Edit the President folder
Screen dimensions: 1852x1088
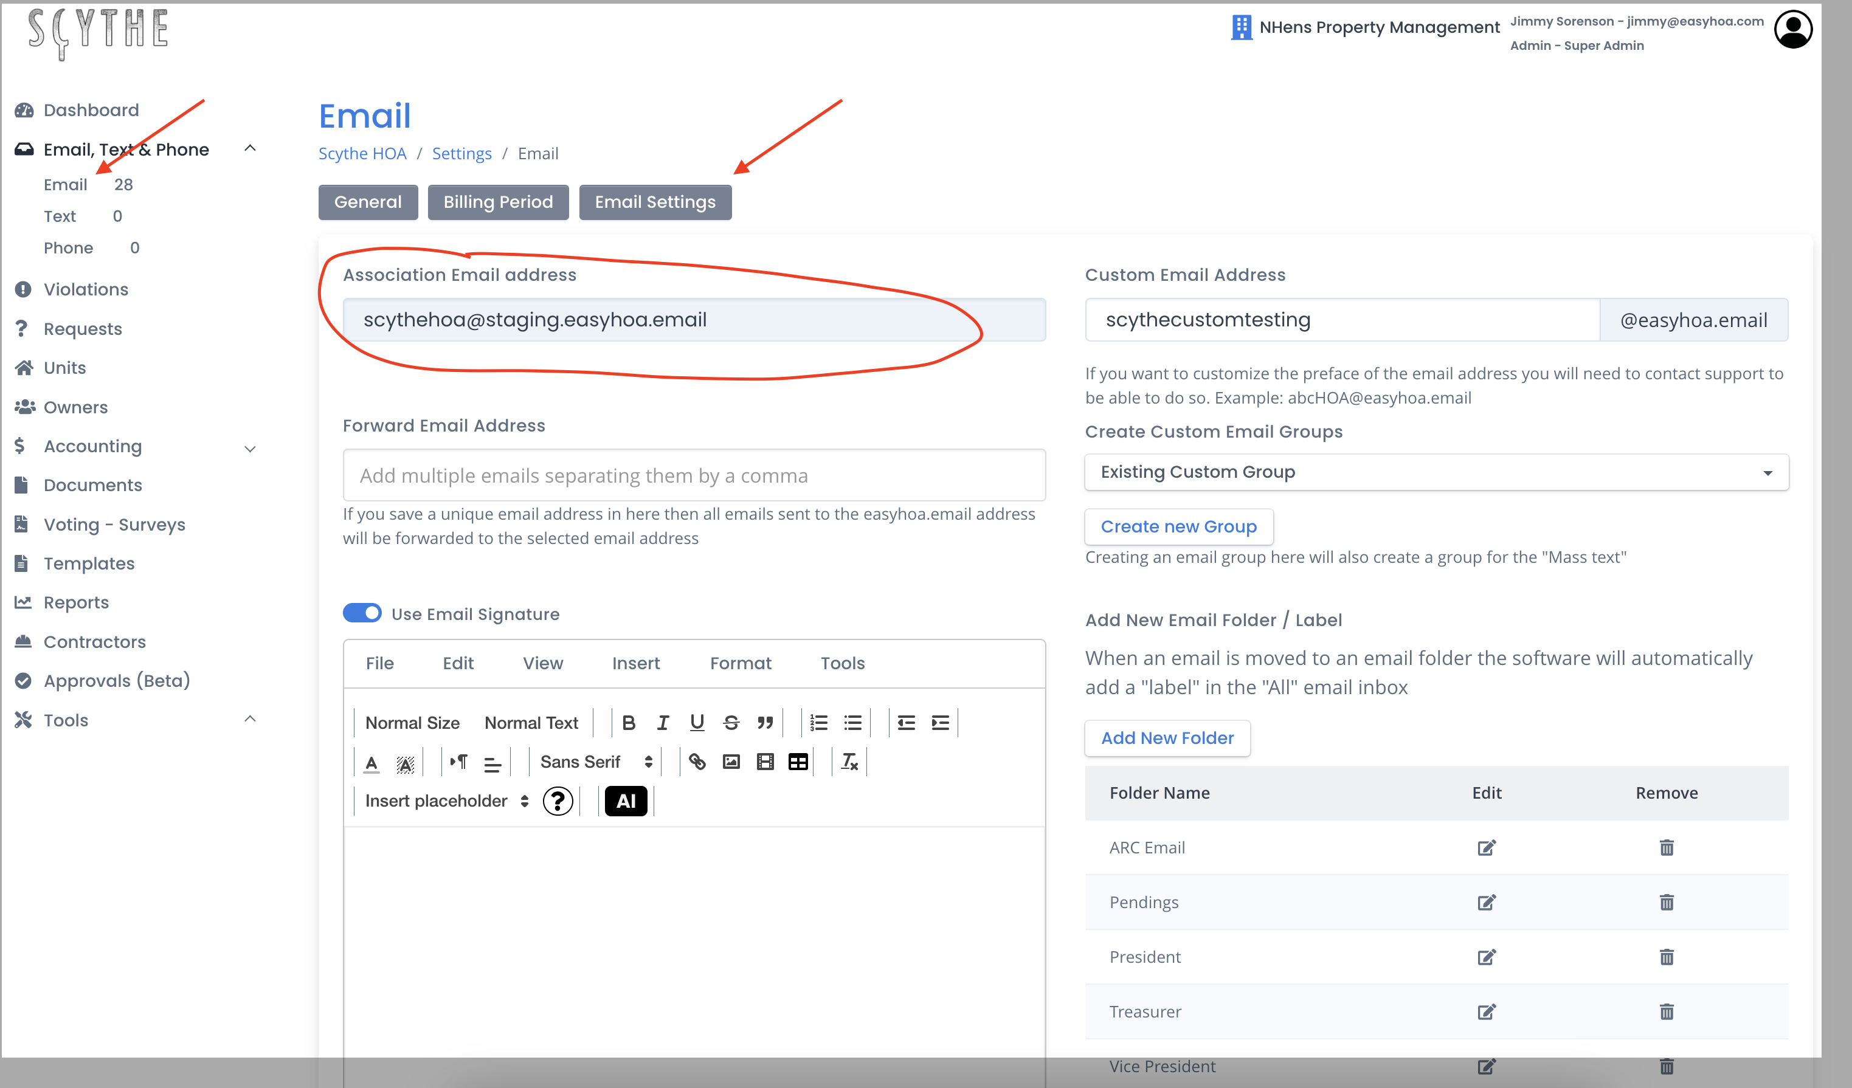pos(1486,957)
